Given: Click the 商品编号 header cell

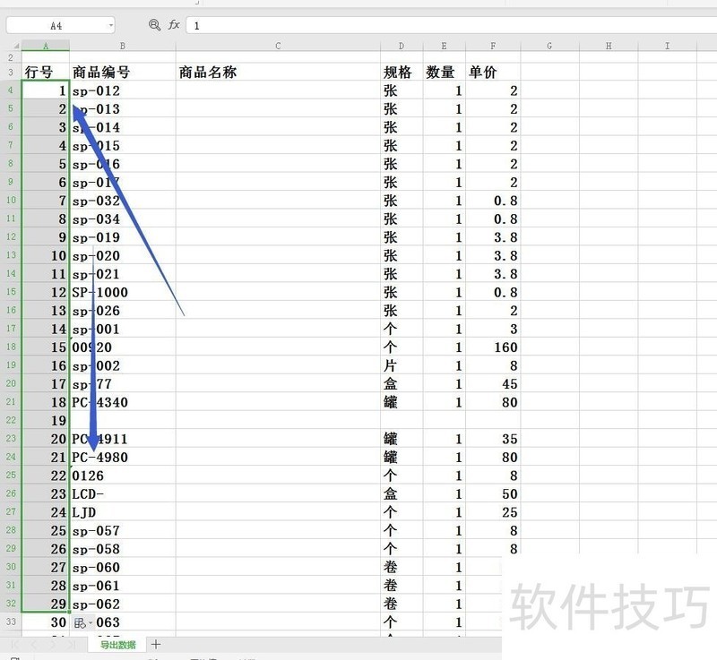Looking at the screenshot, I should point(123,73).
